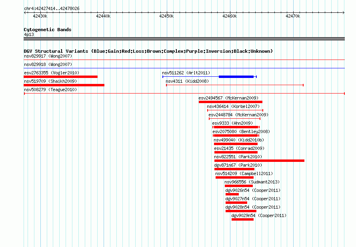
Task: Click the chr4:42427414..42478026 region label
Action: [52, 9]
